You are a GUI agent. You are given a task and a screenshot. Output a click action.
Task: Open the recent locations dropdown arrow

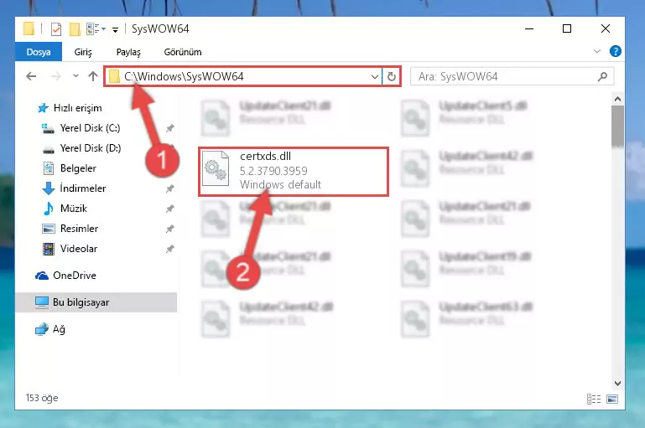[x=75, y=76]
